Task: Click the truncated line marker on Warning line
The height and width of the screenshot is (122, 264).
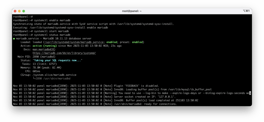Action: click(x=250, y=93)
